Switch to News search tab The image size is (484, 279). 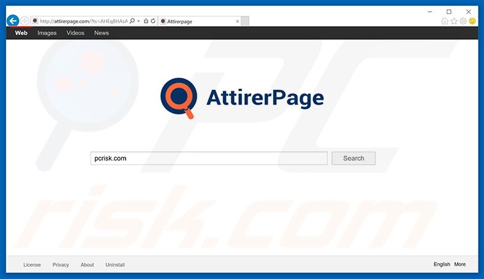click(102, 33)
